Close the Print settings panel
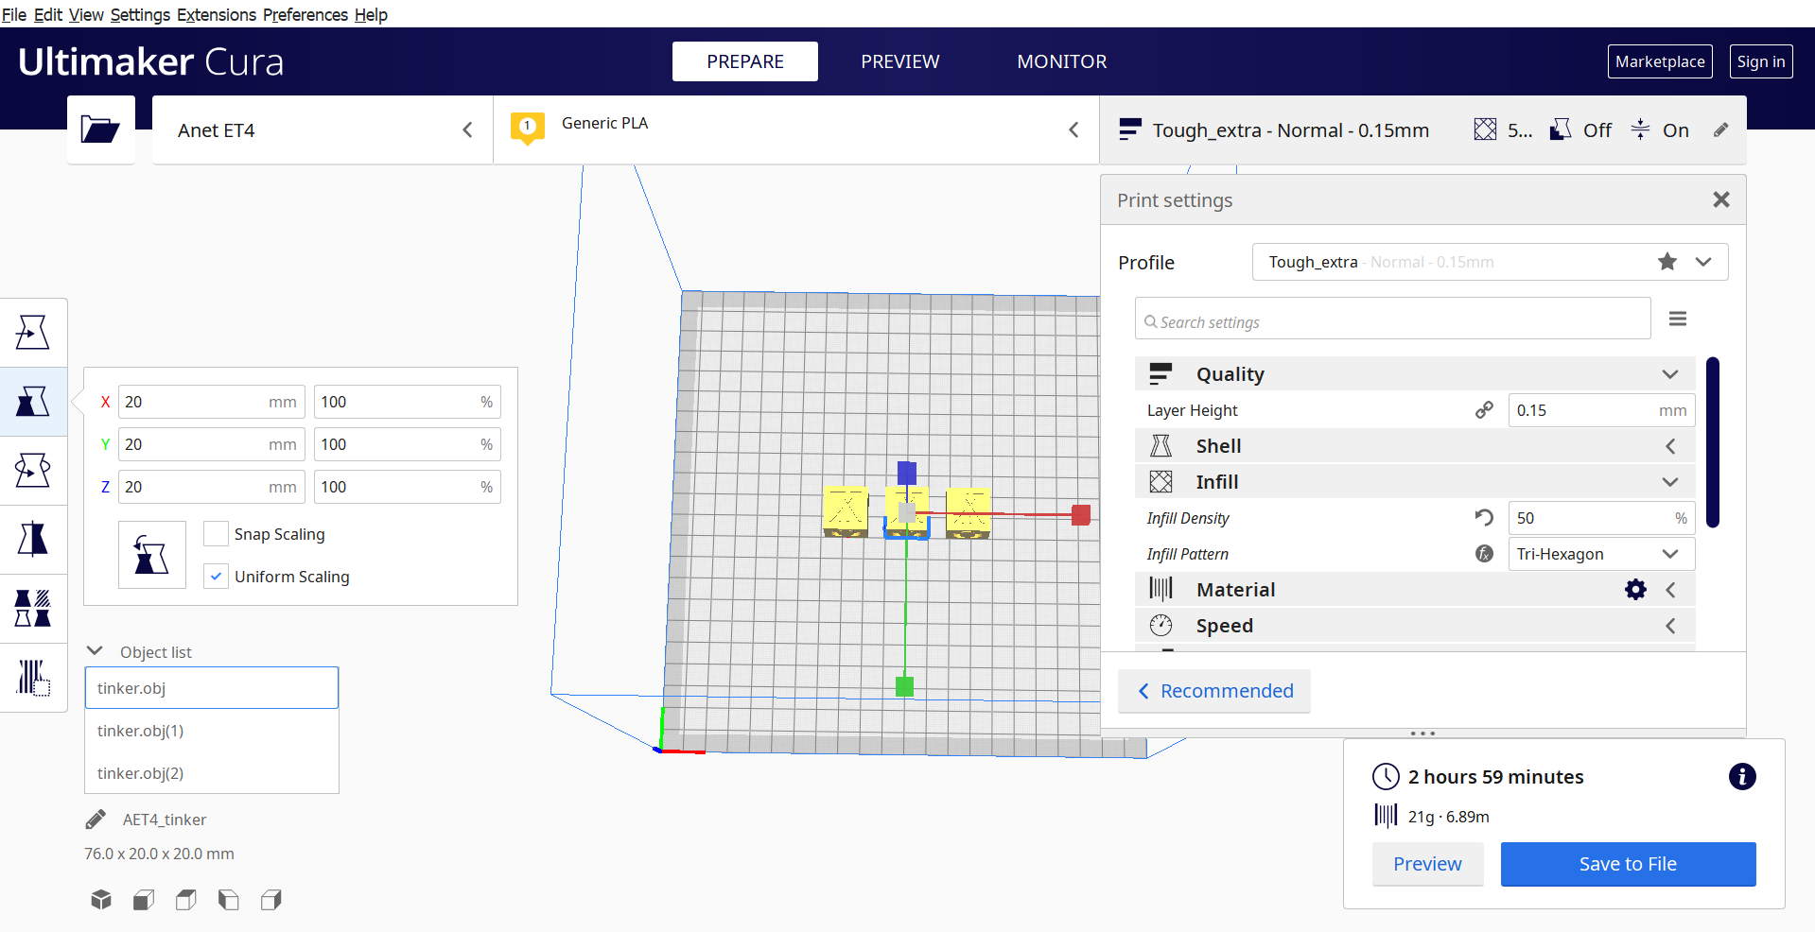 pyautogui.click(x=1721, y=199)
